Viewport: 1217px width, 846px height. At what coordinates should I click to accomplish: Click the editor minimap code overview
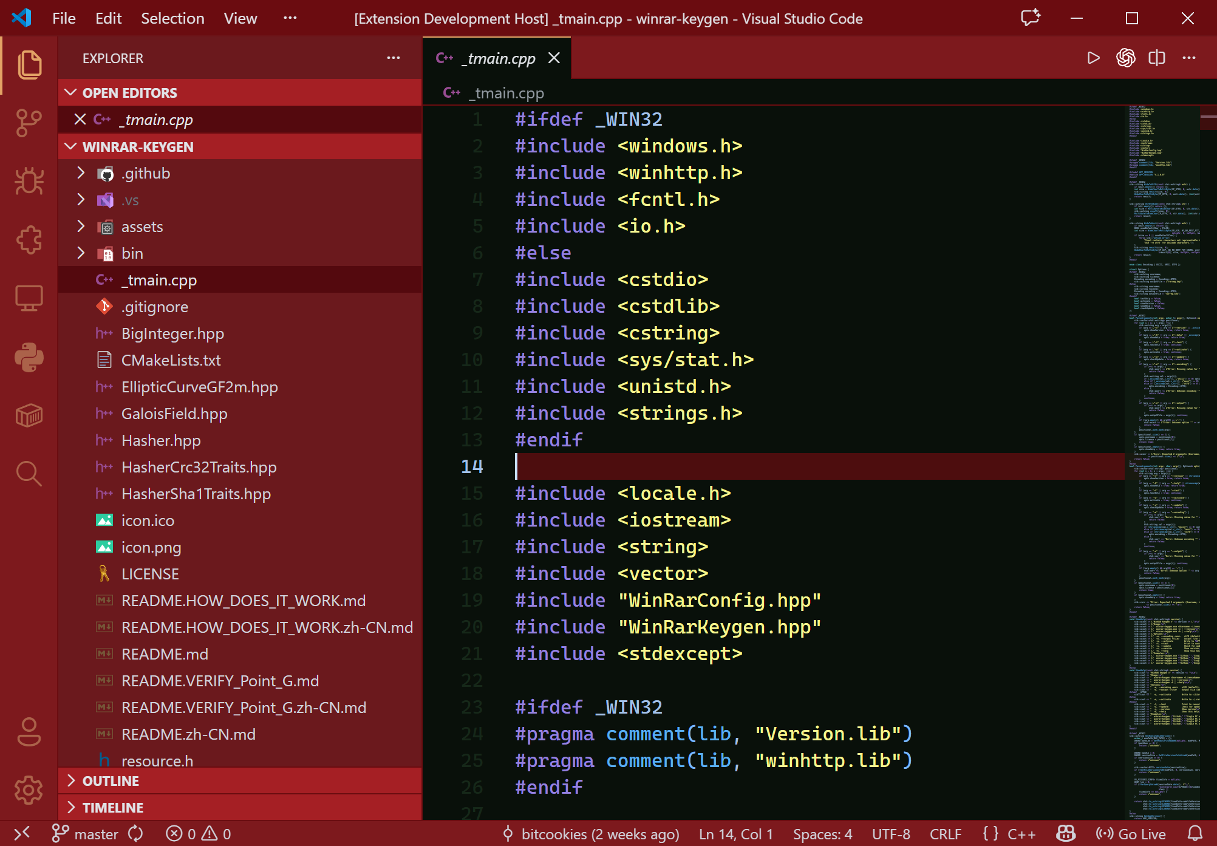click(1164, 462)
